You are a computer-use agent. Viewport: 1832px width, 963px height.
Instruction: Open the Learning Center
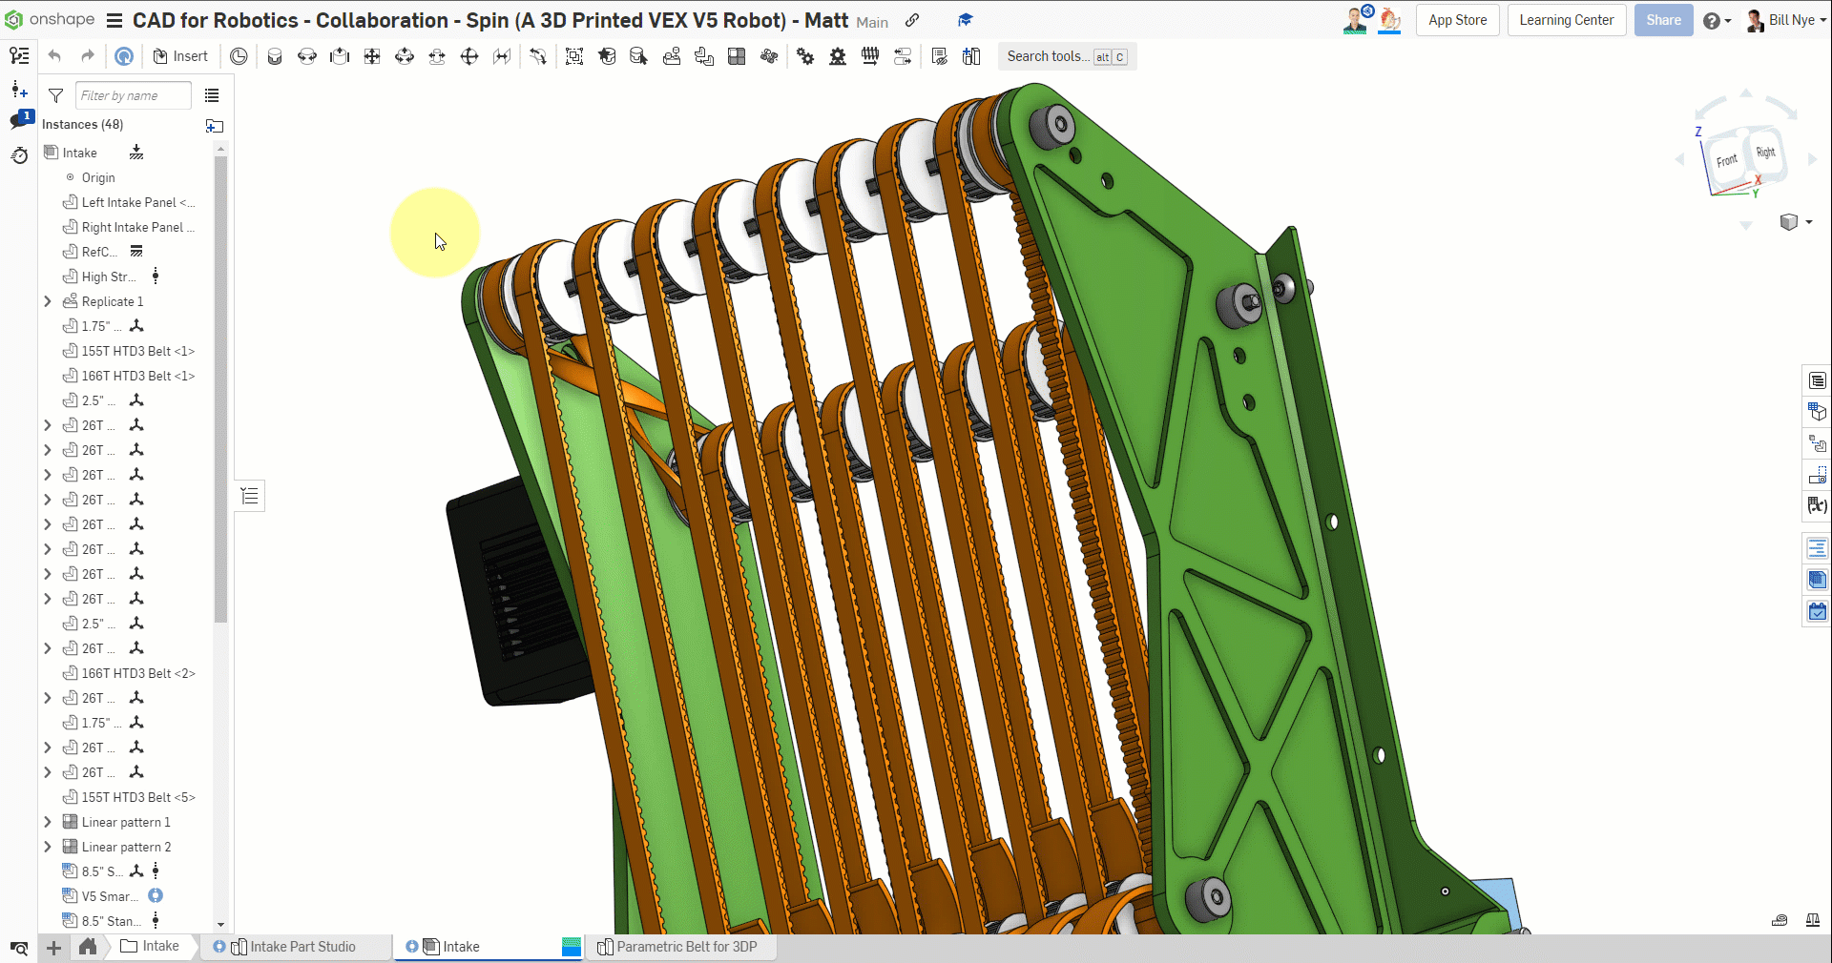(x=1566, y=20)
